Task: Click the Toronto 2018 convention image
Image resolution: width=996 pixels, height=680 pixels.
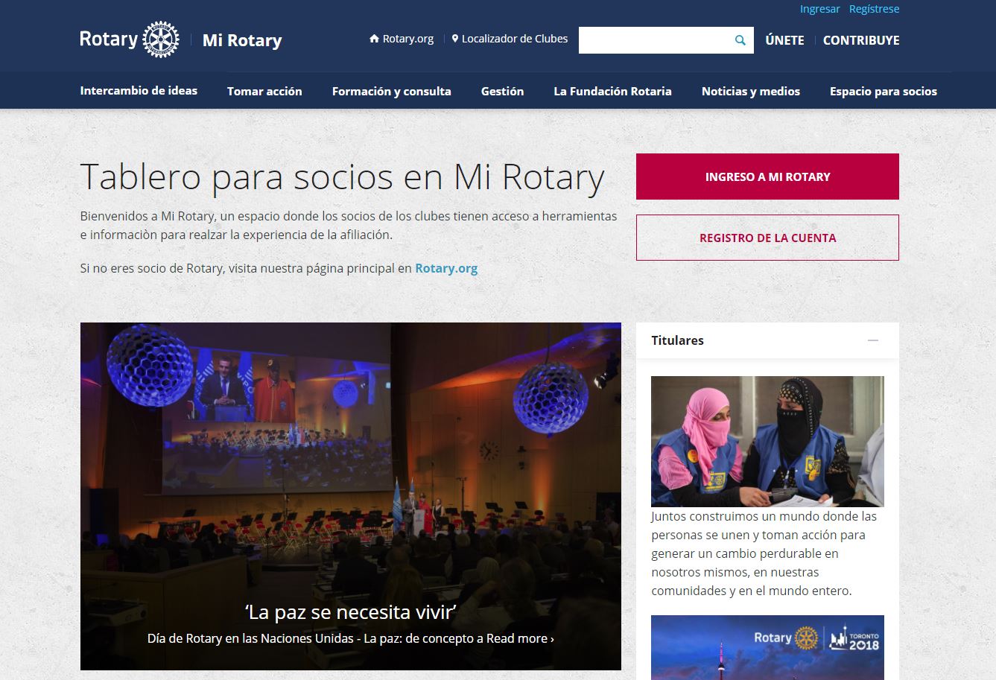Action: click(767, 647)
